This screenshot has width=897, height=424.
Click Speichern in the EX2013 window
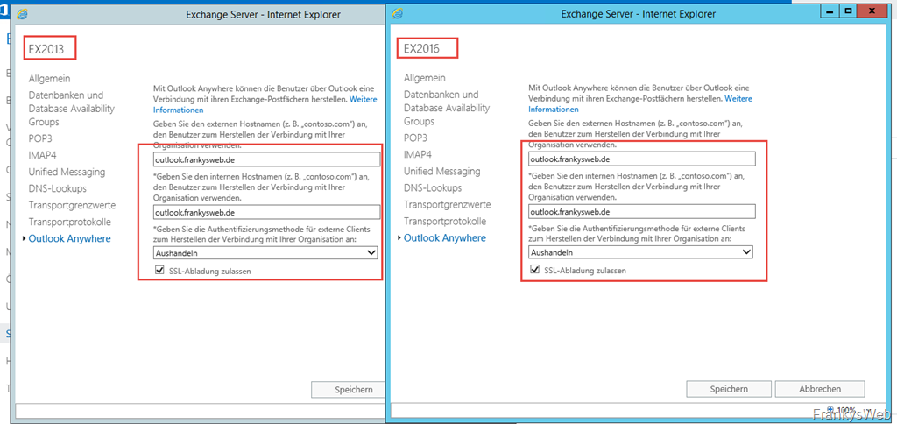pyautogui.click(x=348, y=390)
